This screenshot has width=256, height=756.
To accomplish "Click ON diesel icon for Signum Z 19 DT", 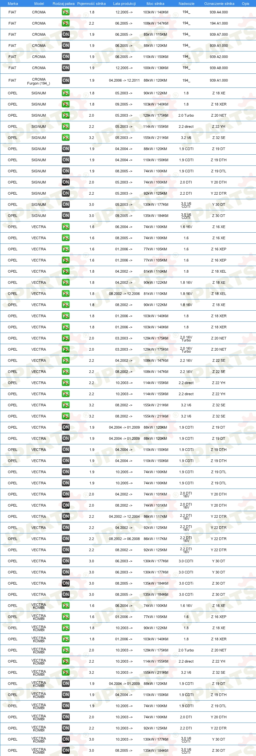I will (66, 149).
